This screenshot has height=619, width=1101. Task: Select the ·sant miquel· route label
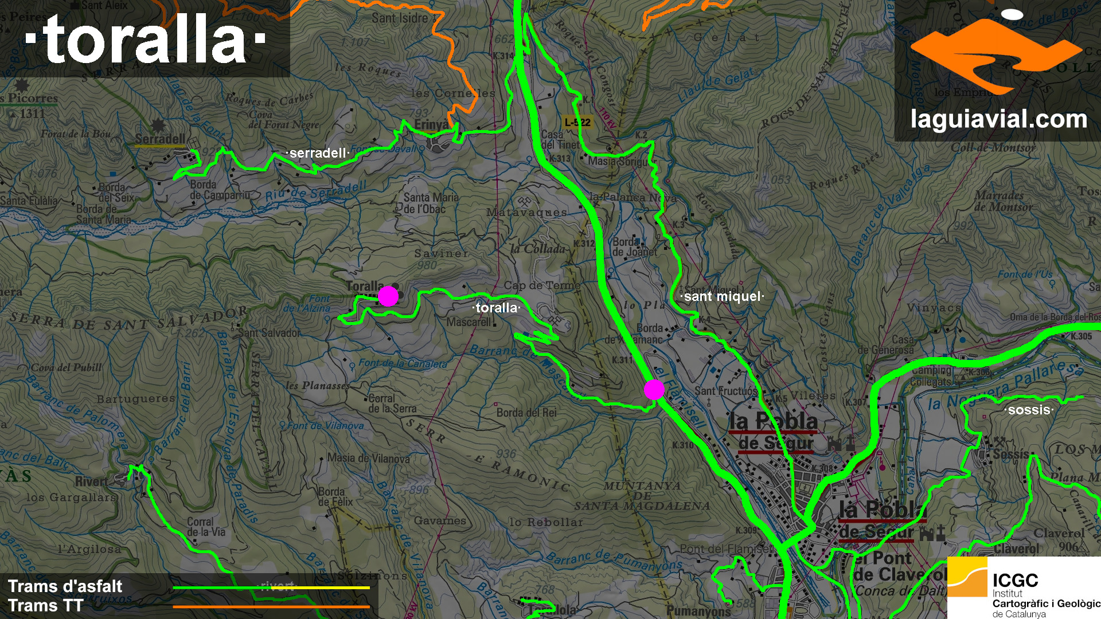click(722, 296)
